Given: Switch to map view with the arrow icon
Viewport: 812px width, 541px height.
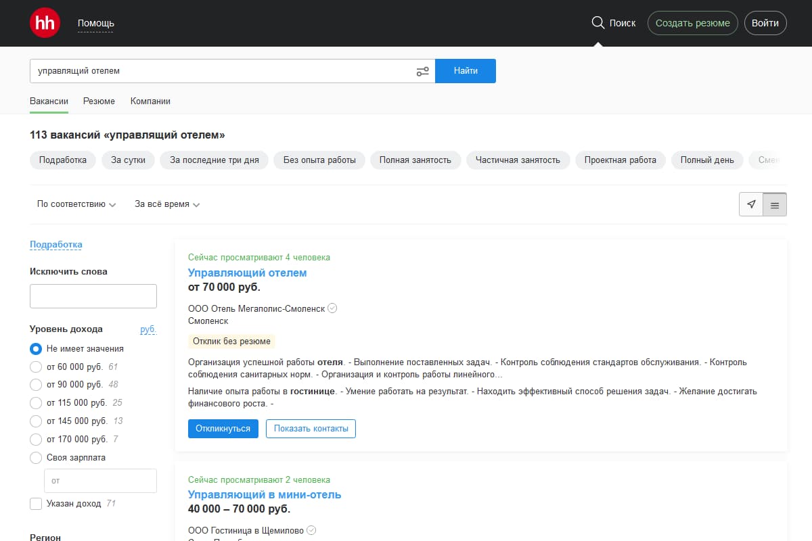Looking at the screenshot, I should click(x=751, y=204).
